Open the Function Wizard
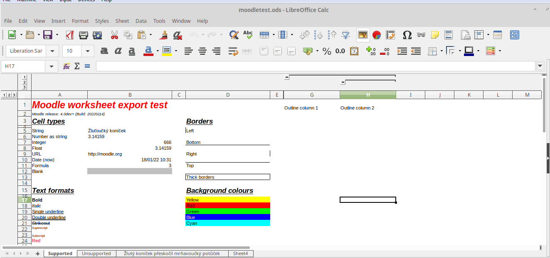The image size is (550, 258). click(66, 66)
